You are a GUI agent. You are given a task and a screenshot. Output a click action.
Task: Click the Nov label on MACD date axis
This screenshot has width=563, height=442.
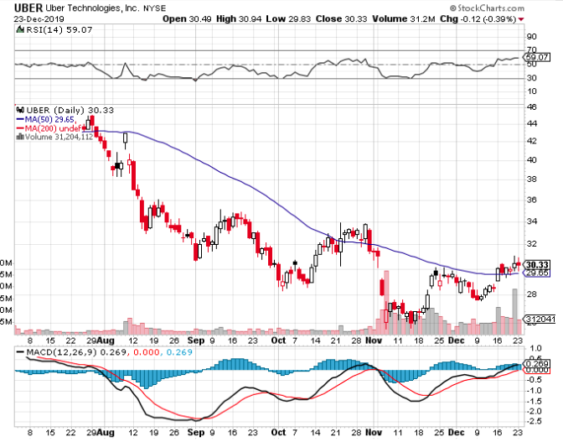pos(374,432)
